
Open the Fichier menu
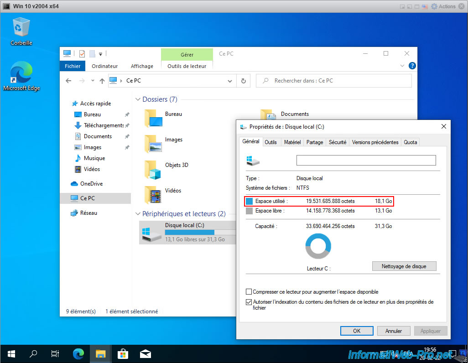click(73, 66)
